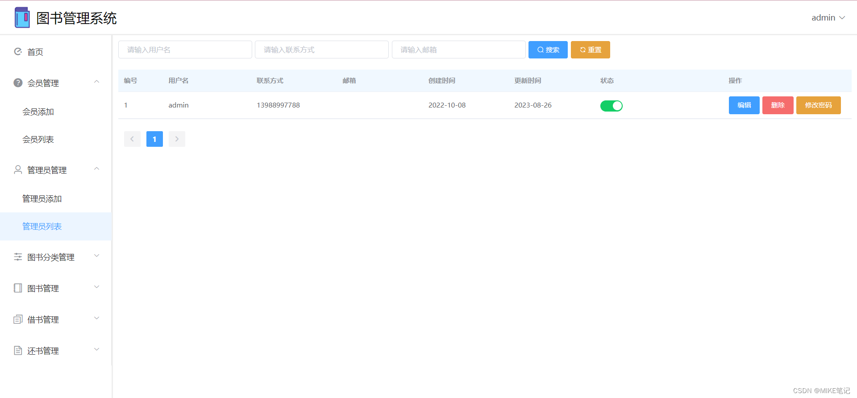Viewport: 857px width, 398px height.
Task: Focus the 请输入用户名 input field
Action: click(x=185, y=50)
